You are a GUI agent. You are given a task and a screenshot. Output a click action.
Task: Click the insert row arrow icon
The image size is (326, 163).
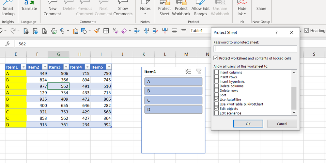click(x=137, y=31)
